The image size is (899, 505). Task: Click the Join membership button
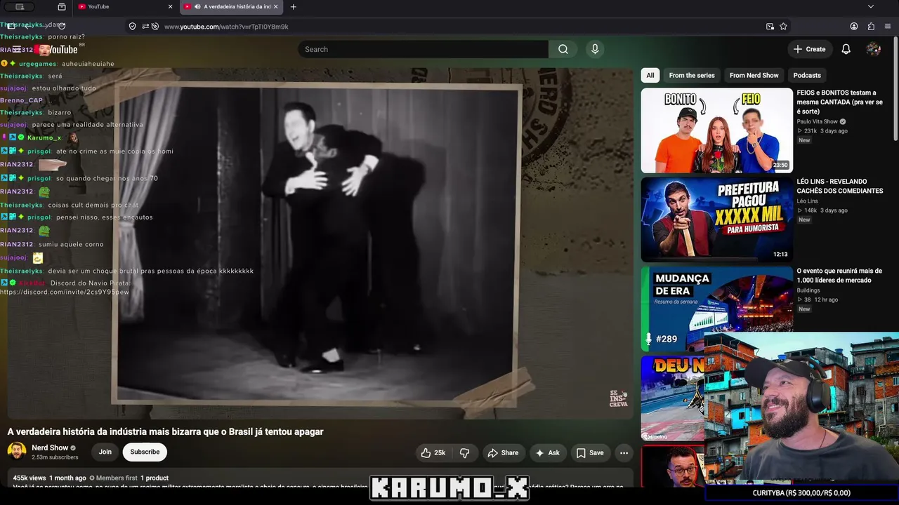105,452
